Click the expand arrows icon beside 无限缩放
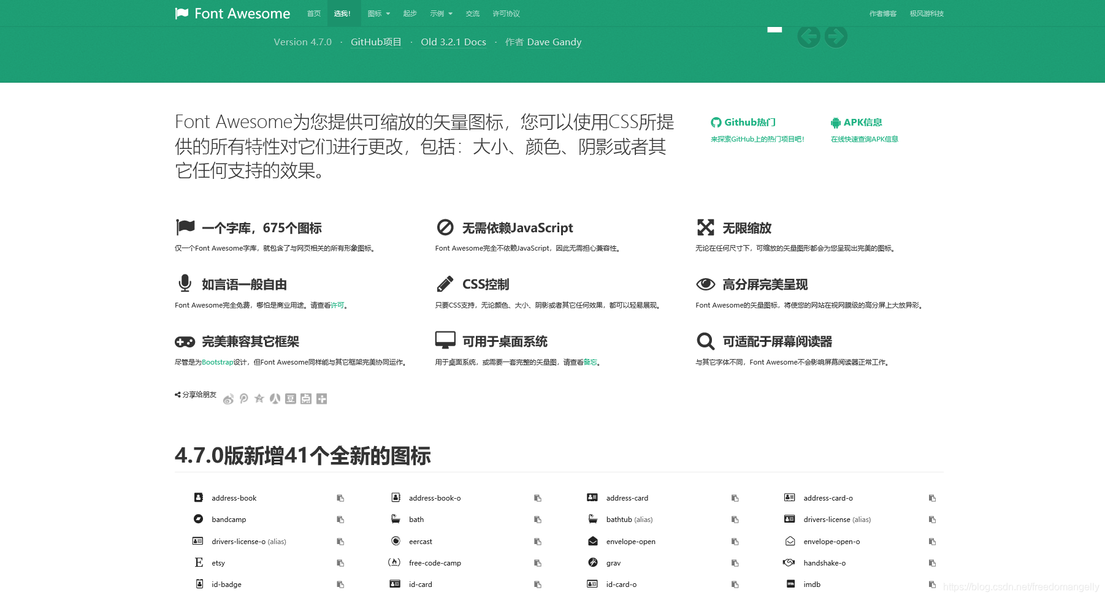This screenshot has width=1105, height=598. pyautogui.click(x=706, y=227)
